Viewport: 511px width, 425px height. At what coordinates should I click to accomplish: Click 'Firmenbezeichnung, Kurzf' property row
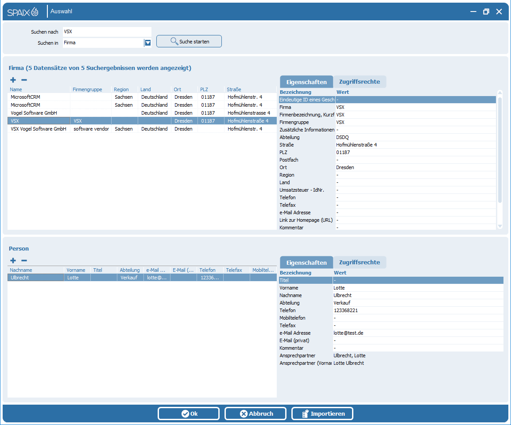[x=387, y=115]
